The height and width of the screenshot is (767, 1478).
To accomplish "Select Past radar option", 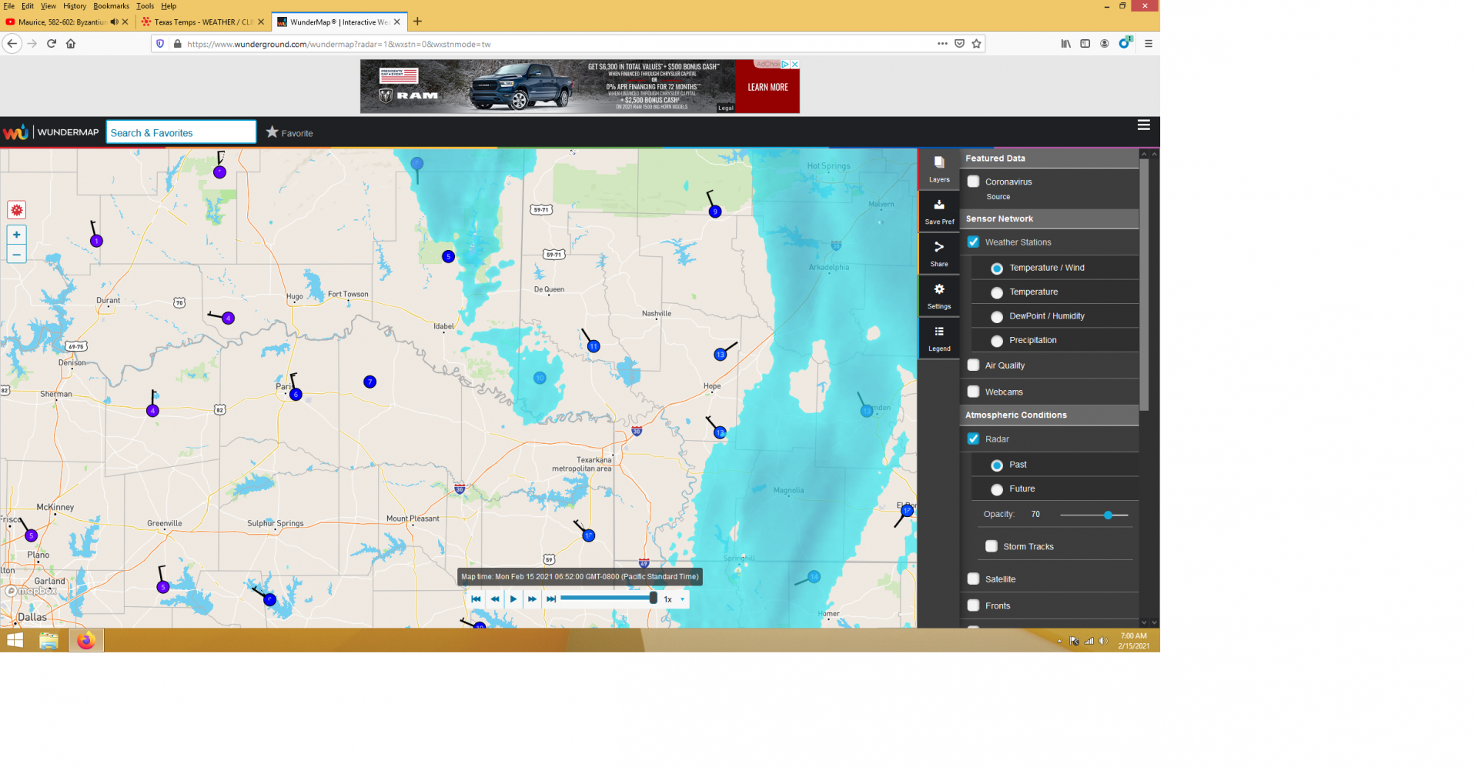I will [997, 465].
